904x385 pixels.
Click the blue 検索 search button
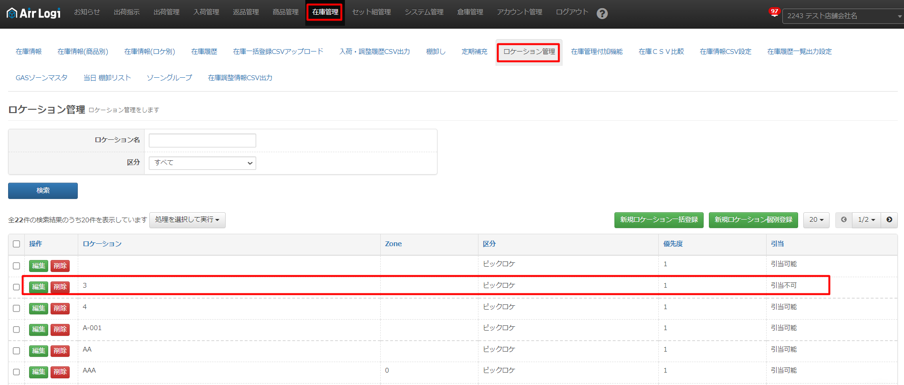(43, 191)
